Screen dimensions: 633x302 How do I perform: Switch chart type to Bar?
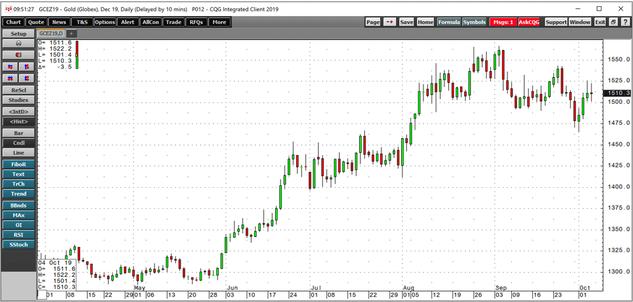click(19, 133)
